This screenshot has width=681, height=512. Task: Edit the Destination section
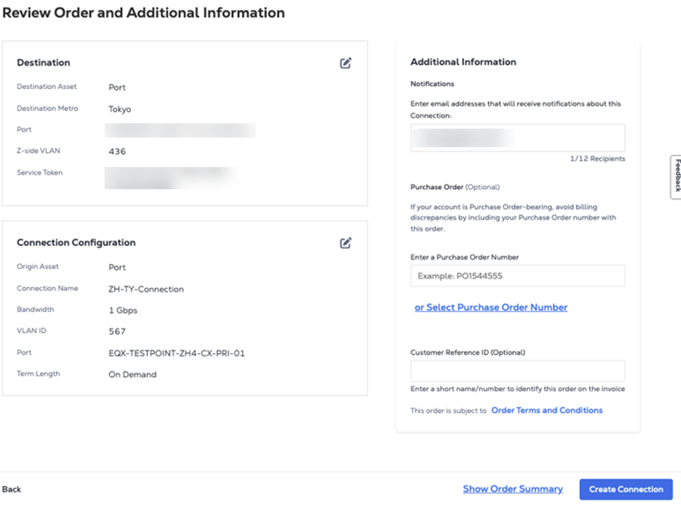(x=346, y=63)
